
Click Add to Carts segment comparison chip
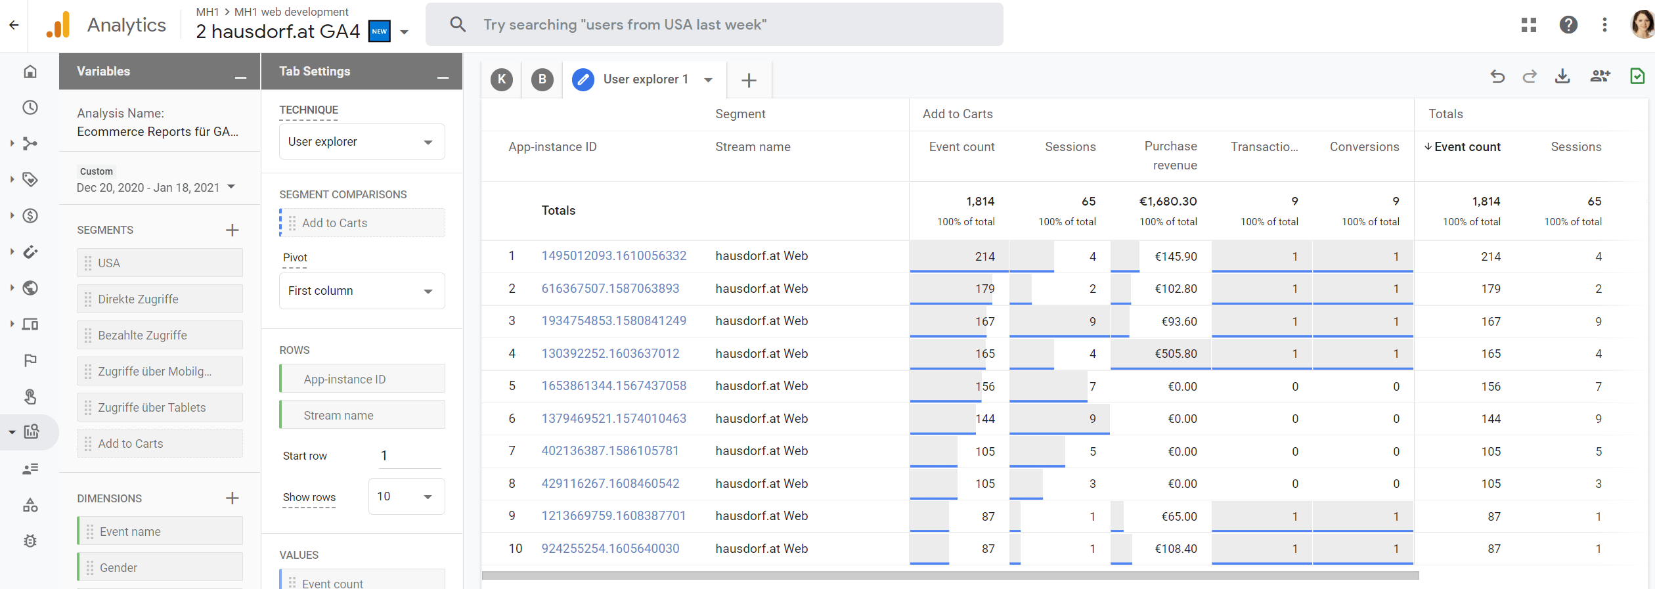pos(362,223)
